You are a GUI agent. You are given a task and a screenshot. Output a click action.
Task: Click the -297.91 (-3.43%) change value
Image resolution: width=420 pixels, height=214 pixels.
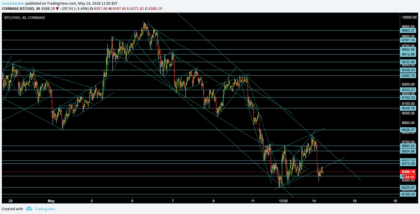tap(74, 9)
